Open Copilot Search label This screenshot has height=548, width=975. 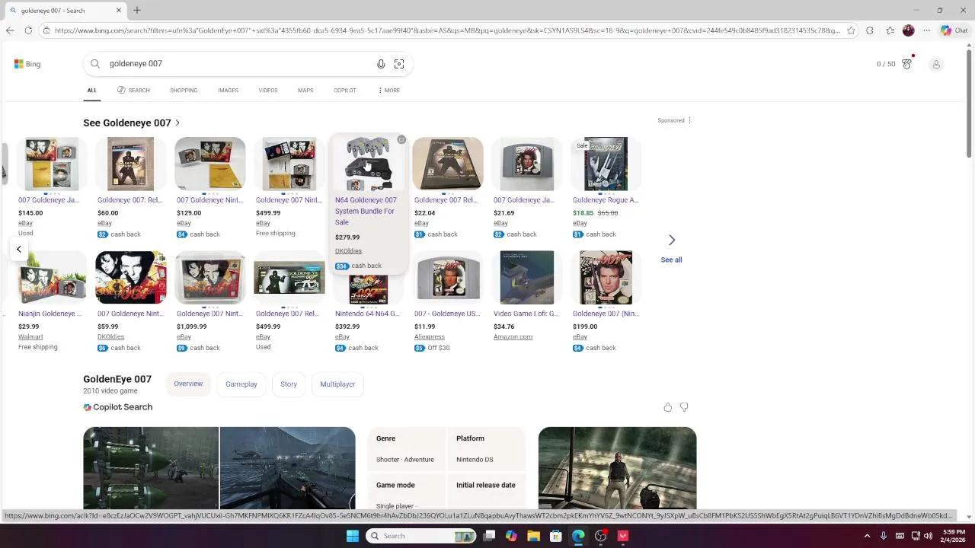118,407
